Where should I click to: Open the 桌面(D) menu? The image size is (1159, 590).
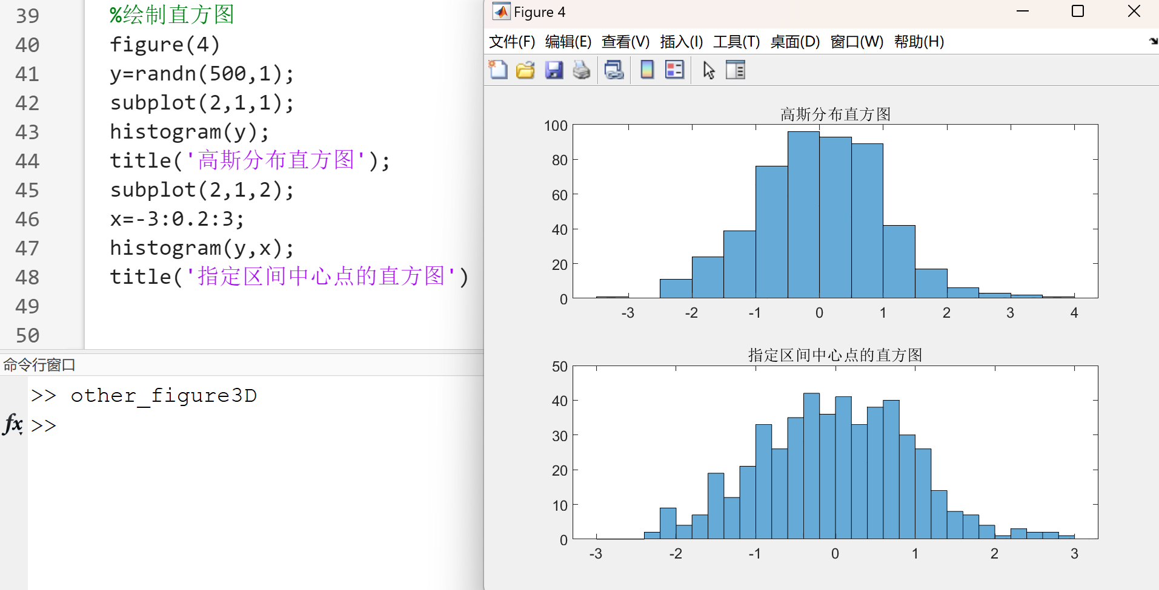[x=795, y=42]
